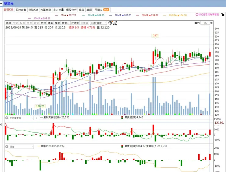Toggle the 分價量 overlay button

pyautogui.click(x=84, y=23)
